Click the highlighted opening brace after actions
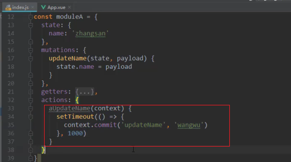 [77, 100]
